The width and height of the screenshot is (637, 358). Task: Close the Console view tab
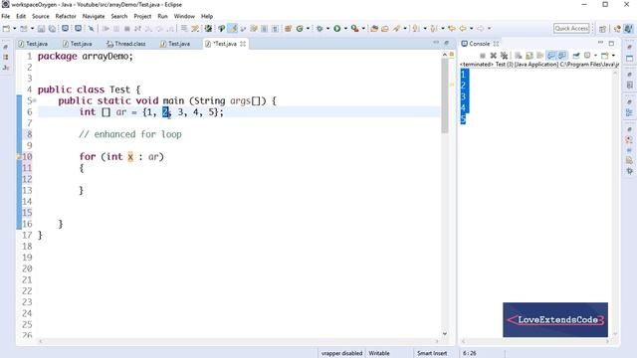click(496, 44)
